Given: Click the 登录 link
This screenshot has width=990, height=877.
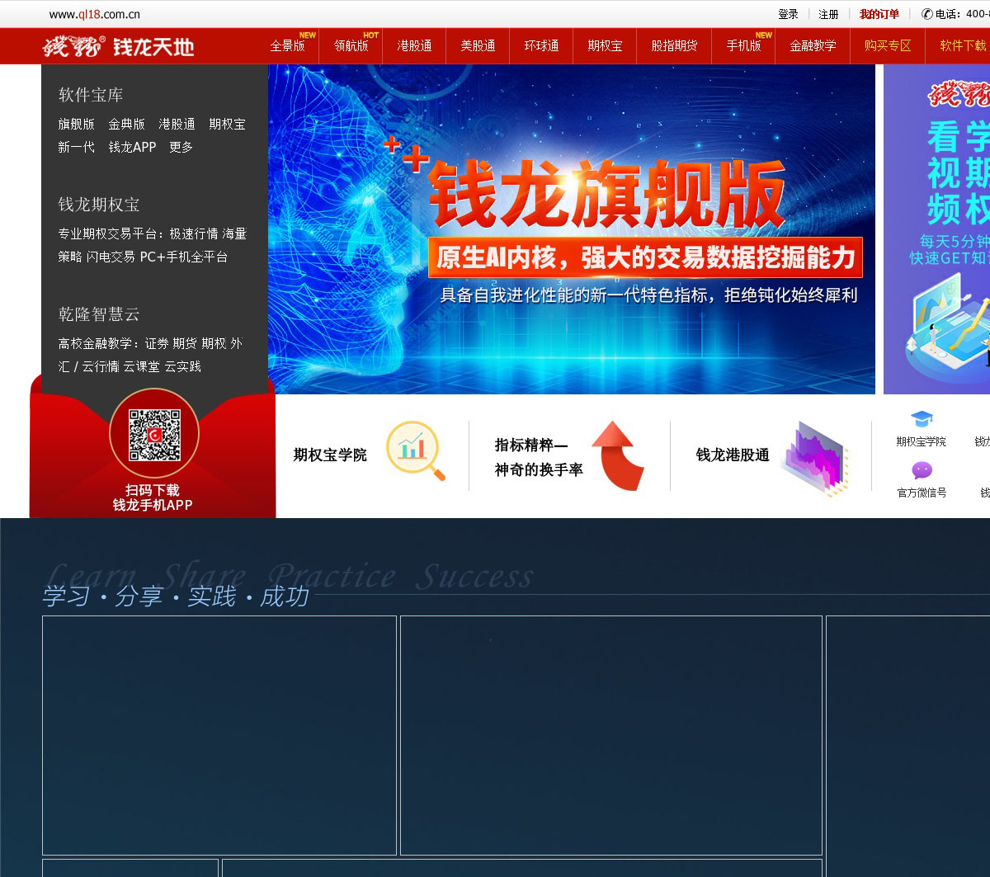Looking at the screenshot, I should (788, 14).
